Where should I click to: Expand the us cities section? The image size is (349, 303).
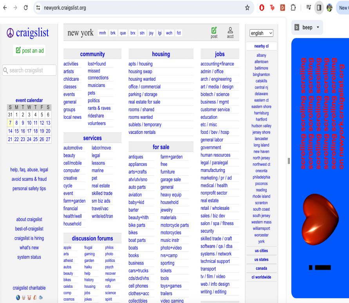261,251
